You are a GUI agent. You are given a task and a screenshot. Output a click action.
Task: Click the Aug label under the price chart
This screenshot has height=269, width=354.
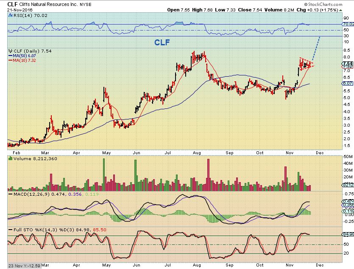pos(197,153)
